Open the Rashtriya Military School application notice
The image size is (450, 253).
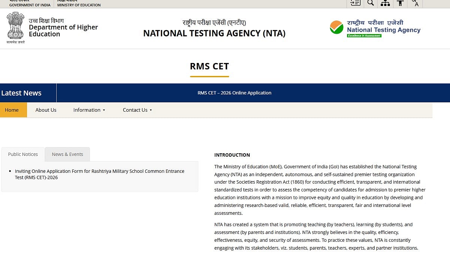click(99, 174)
